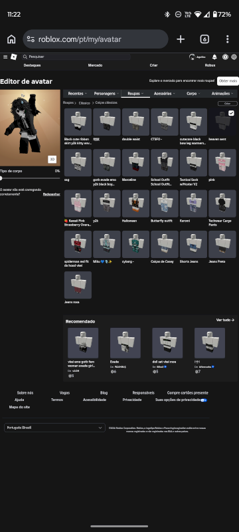Select the Techwear Cargo Pants item
Image resolution: width=239 pixels, height=532 pixels.
tap(222, 203)
